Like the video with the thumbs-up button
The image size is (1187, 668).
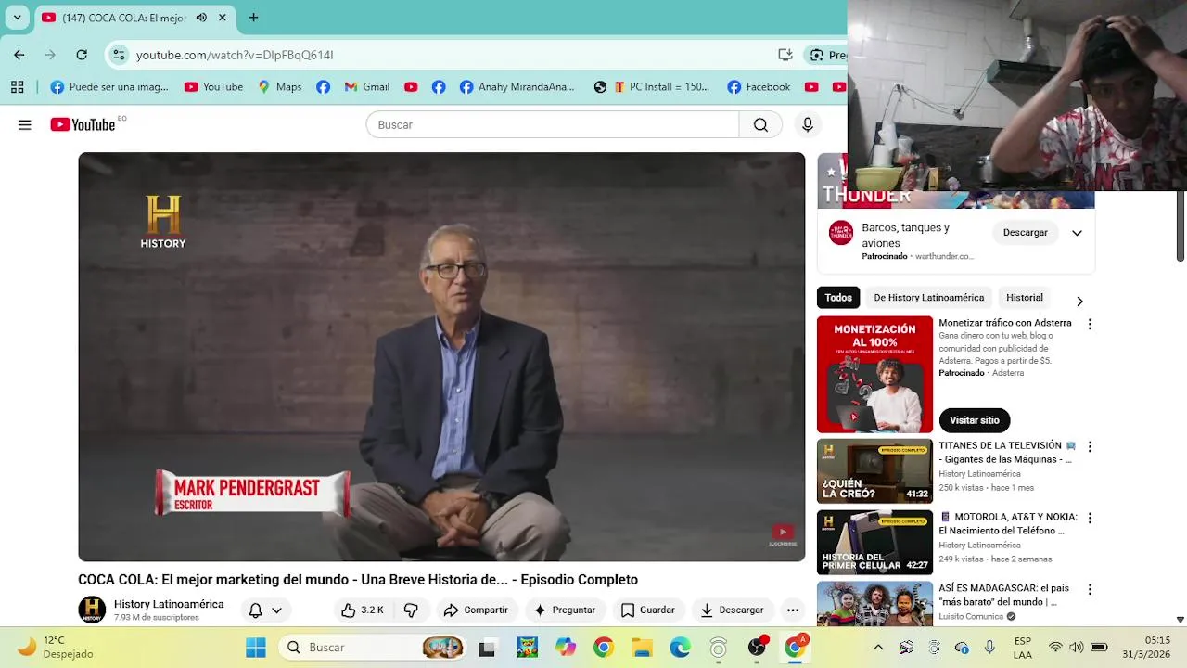[362, 610]
